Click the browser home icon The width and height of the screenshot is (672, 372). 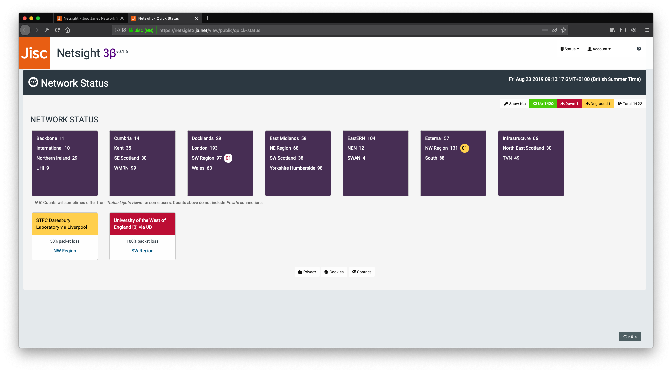click(x=68, y=30)
